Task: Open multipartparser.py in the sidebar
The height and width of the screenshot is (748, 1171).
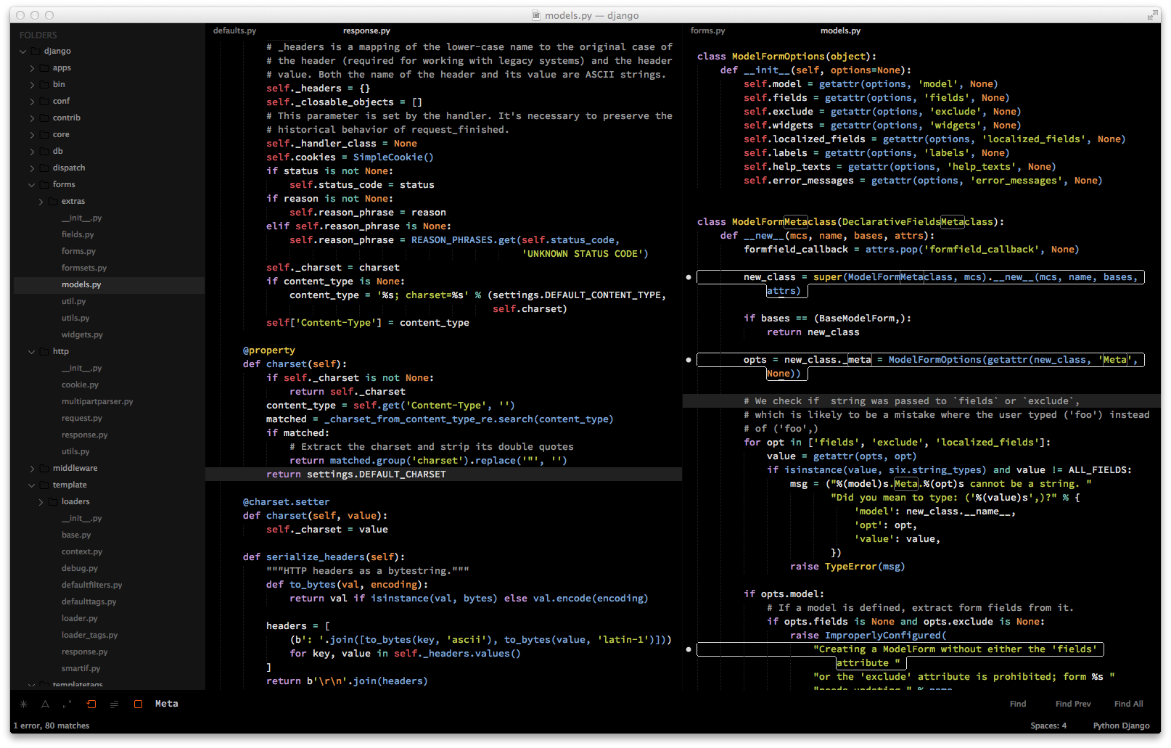Action: tap(97, 401)
